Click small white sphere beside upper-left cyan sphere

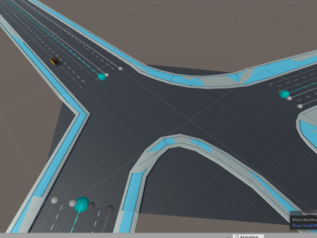[107, 75]
